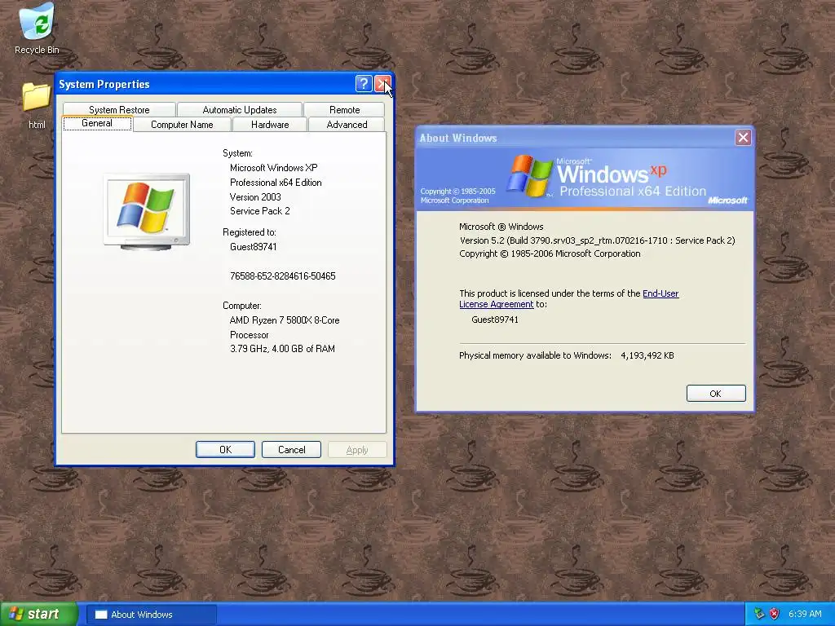Open the Computer Name tab
Image resolution: width=835 pixels, height=626 pixels.
182,124
